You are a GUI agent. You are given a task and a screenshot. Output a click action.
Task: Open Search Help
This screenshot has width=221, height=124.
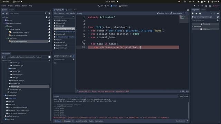pos(176,13)
